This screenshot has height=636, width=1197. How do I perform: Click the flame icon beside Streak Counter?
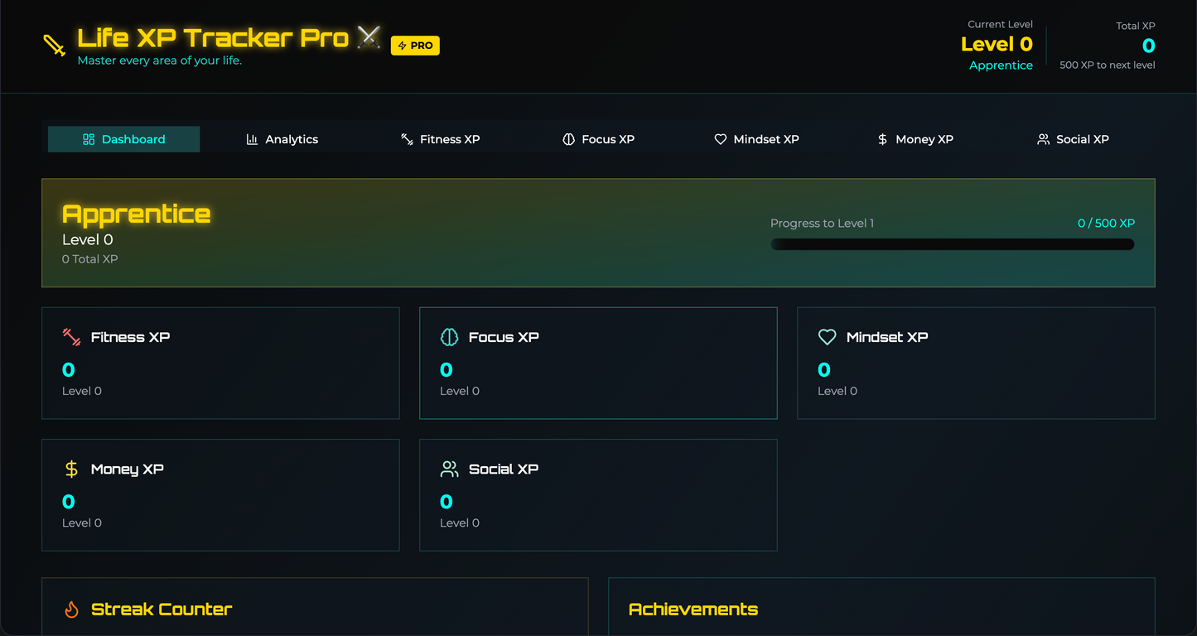71,609
